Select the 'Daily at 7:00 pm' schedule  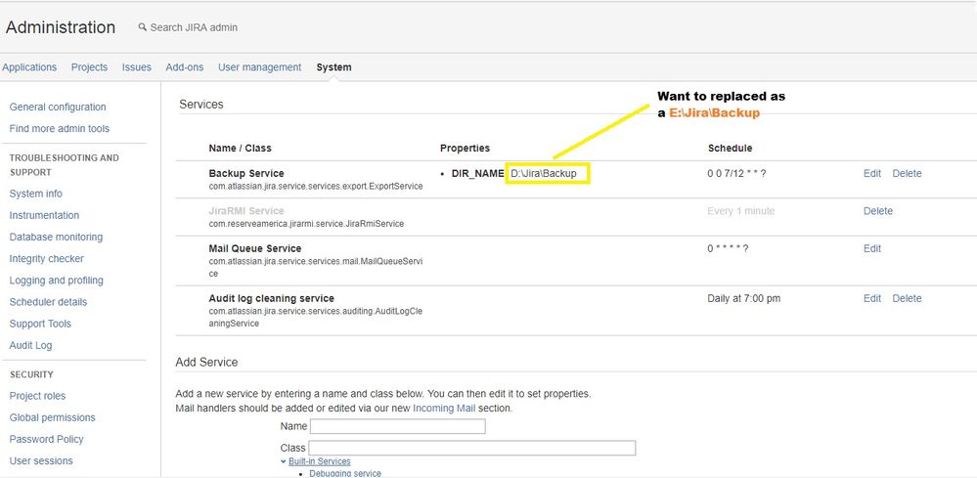[x=744, y=299]
